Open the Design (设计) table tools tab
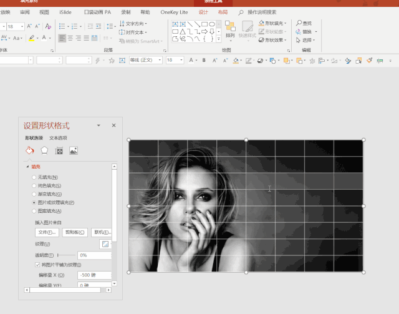 (x=203, y=12)
